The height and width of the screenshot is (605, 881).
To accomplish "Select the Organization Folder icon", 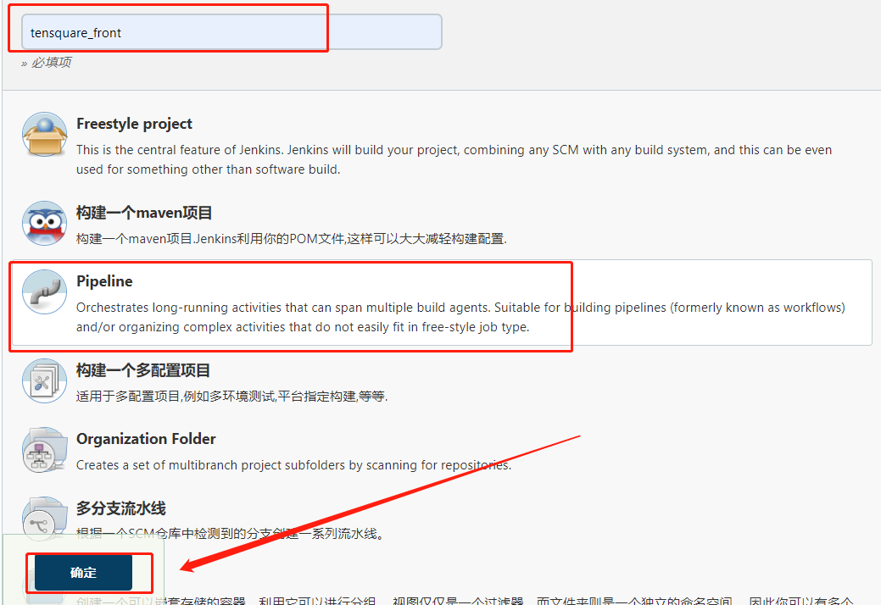I will point(44,450).
